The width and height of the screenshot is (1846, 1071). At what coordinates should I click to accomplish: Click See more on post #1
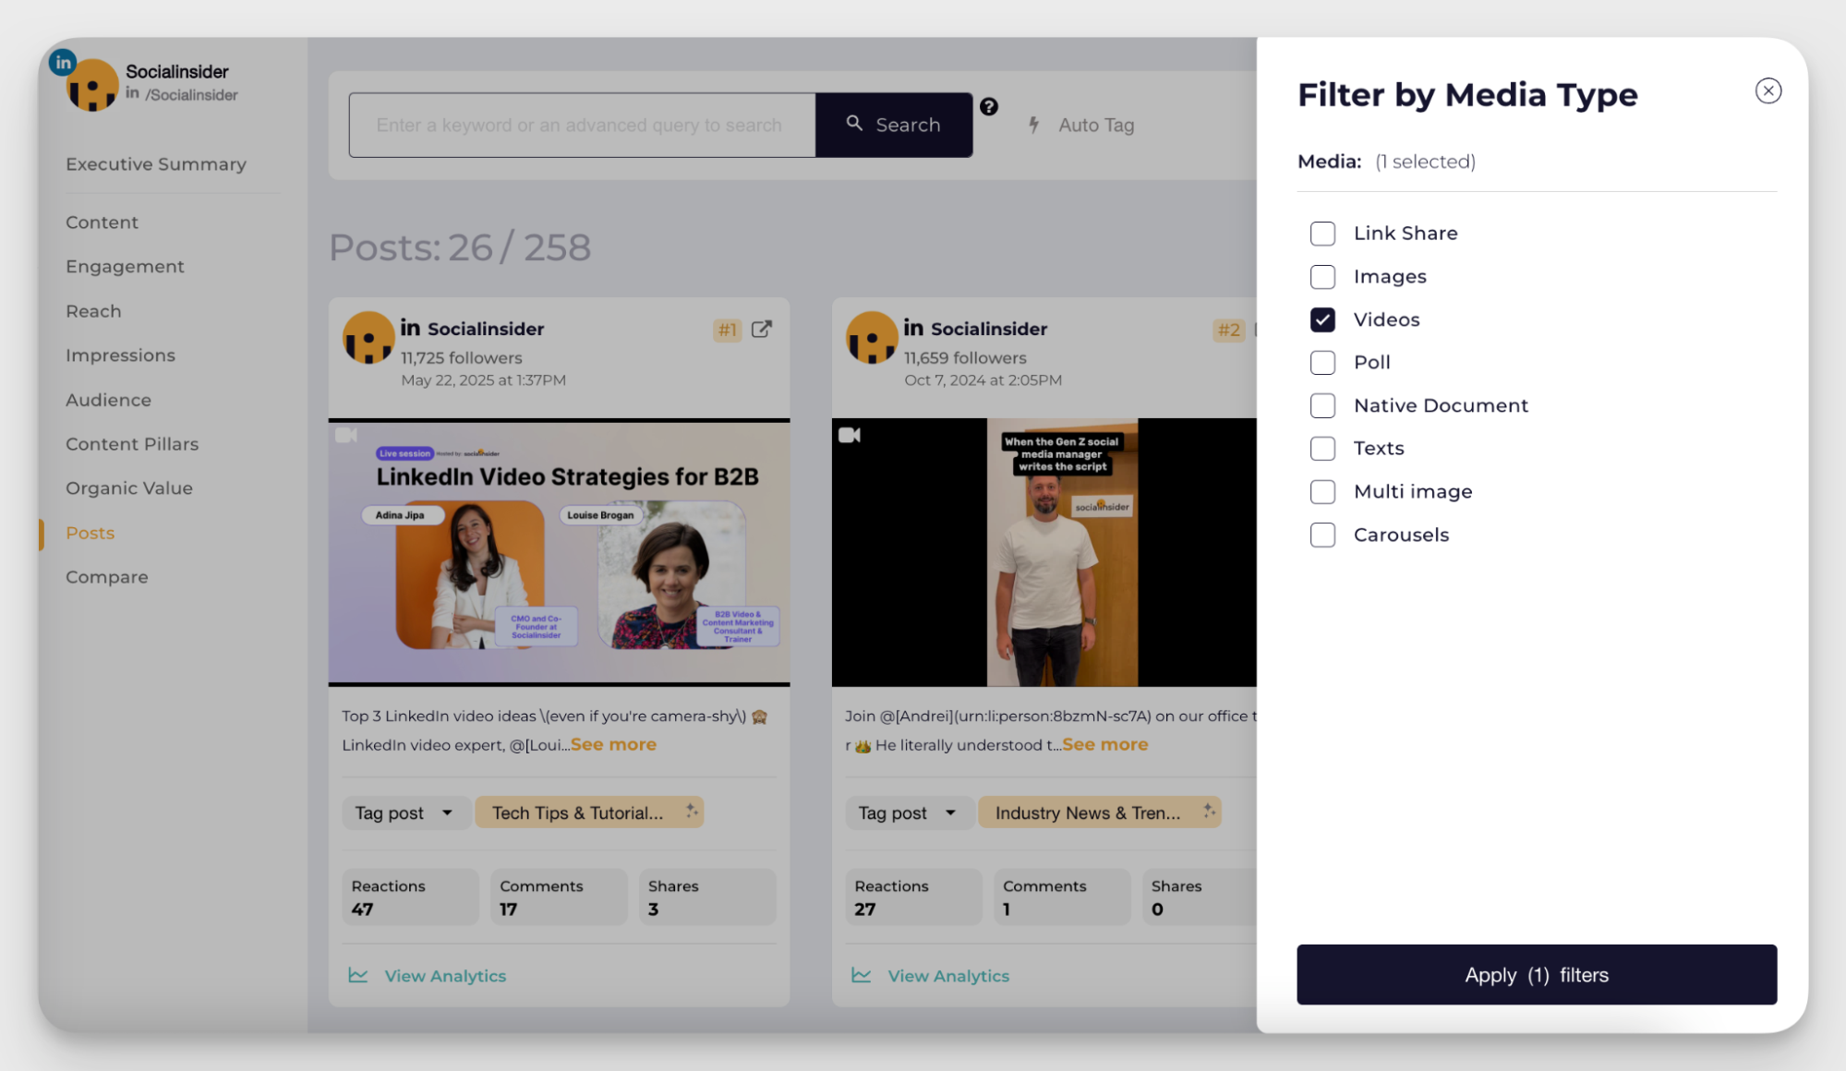(613, 744)
